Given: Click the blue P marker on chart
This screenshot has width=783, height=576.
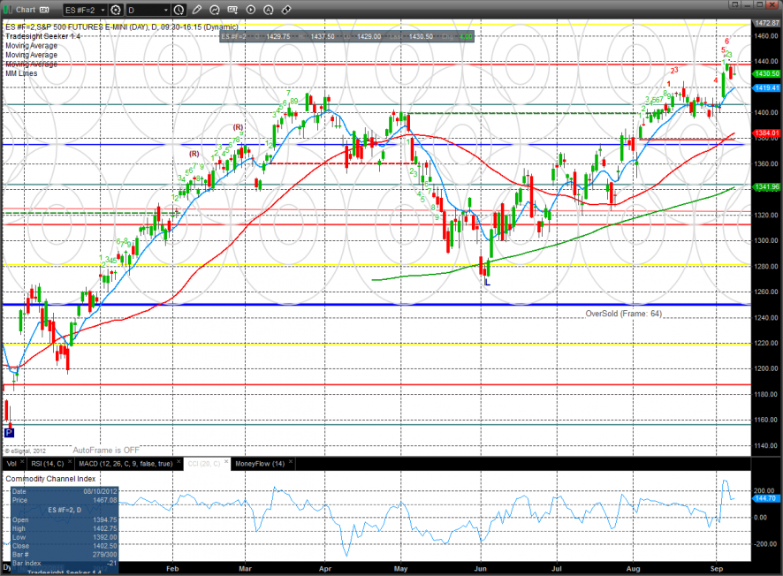Looking at the screenshot, I should click(10, 432).
